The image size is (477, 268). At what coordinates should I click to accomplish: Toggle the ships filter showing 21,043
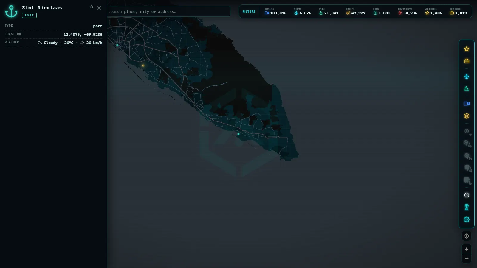click(x=329, y=11)
